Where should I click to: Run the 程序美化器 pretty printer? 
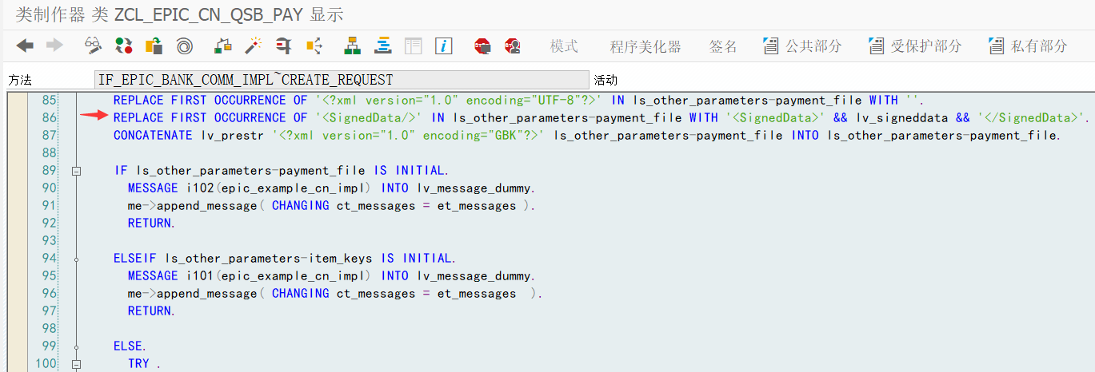pyautogui.click(x=645, y=46)
